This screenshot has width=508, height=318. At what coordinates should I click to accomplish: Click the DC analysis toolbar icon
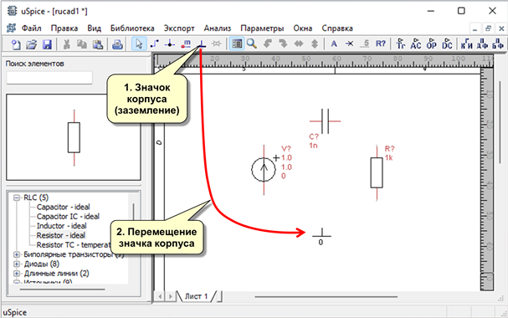(x=447, y=44)
